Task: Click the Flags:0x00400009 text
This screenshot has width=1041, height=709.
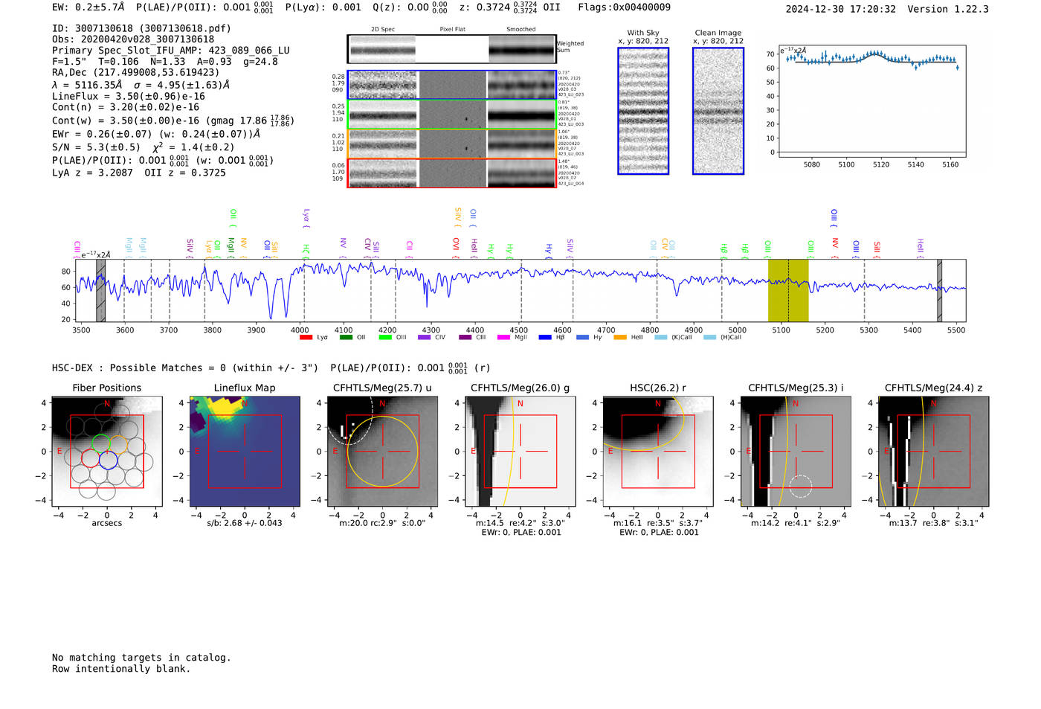Action: click(x=624, y=7)
